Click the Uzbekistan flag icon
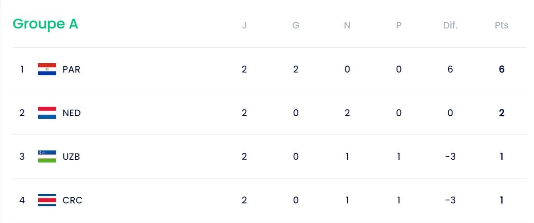534x223 pixels. tap(47, 157)
